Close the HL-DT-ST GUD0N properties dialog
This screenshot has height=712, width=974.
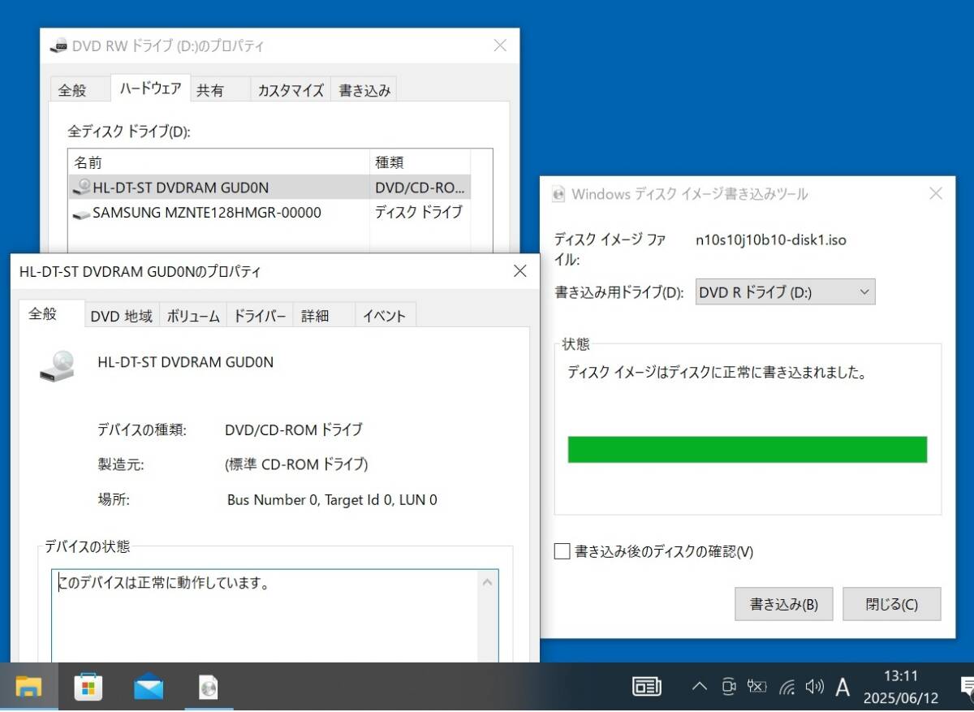(x=520, y=271)
